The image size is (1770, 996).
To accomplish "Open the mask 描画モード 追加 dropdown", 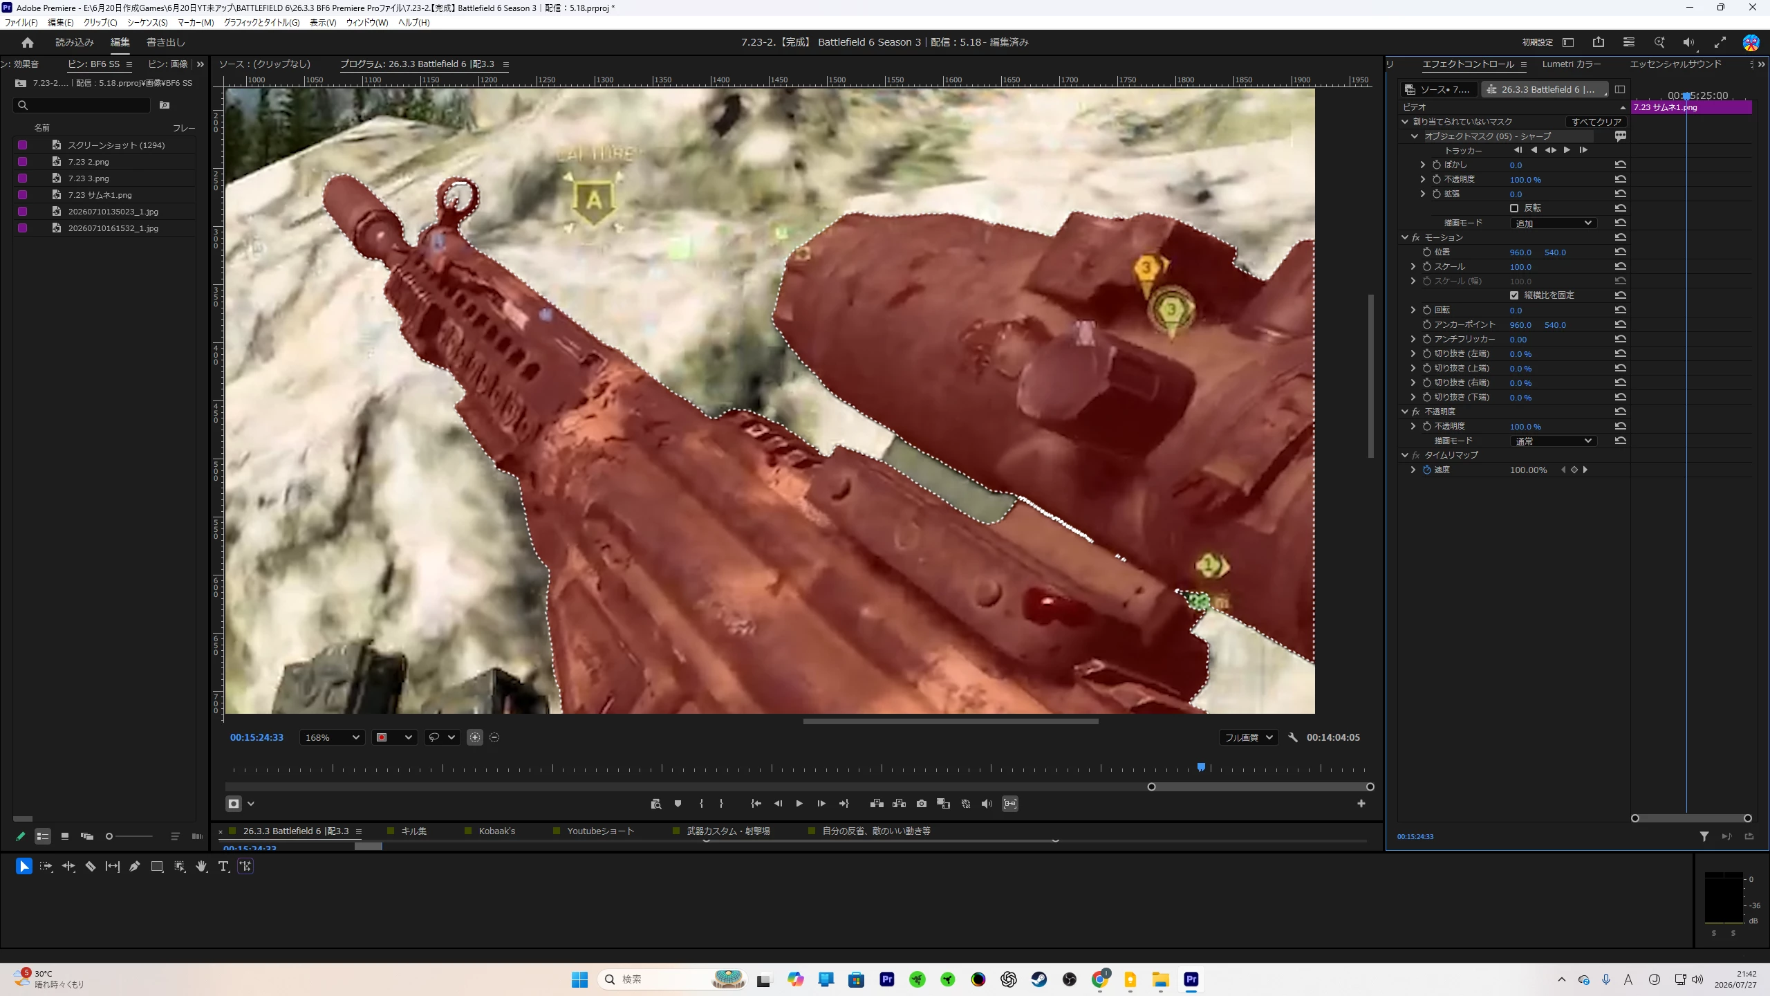I will click(1553, 223).
